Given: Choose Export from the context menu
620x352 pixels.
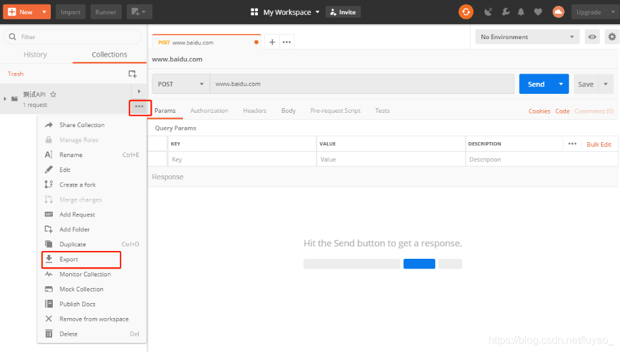Looking at the screenshot, I should tap(92, 259).
